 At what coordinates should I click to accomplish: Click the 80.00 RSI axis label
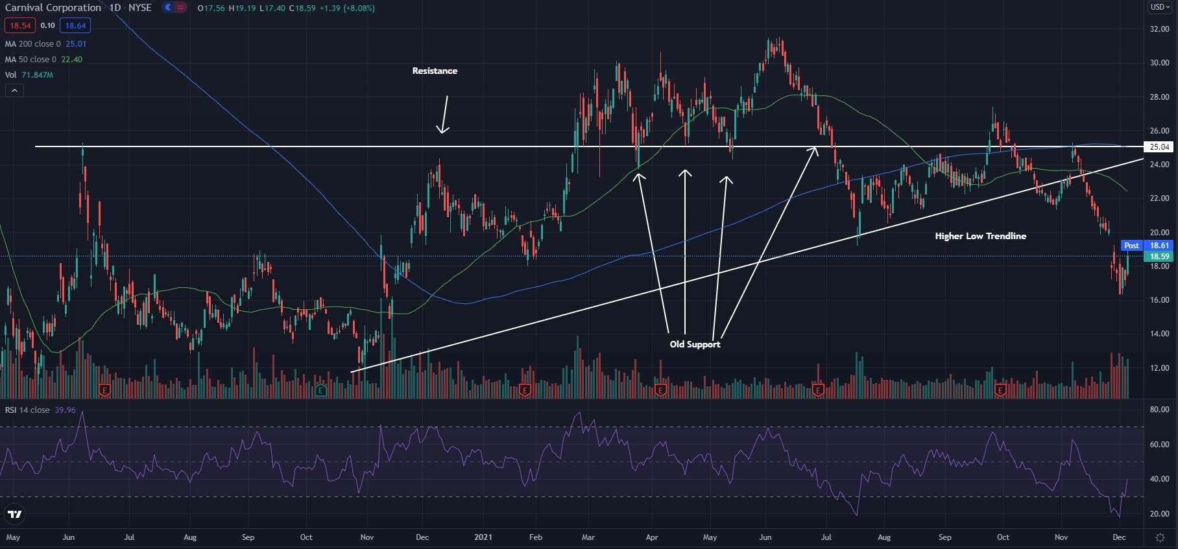coord(1159,410)
